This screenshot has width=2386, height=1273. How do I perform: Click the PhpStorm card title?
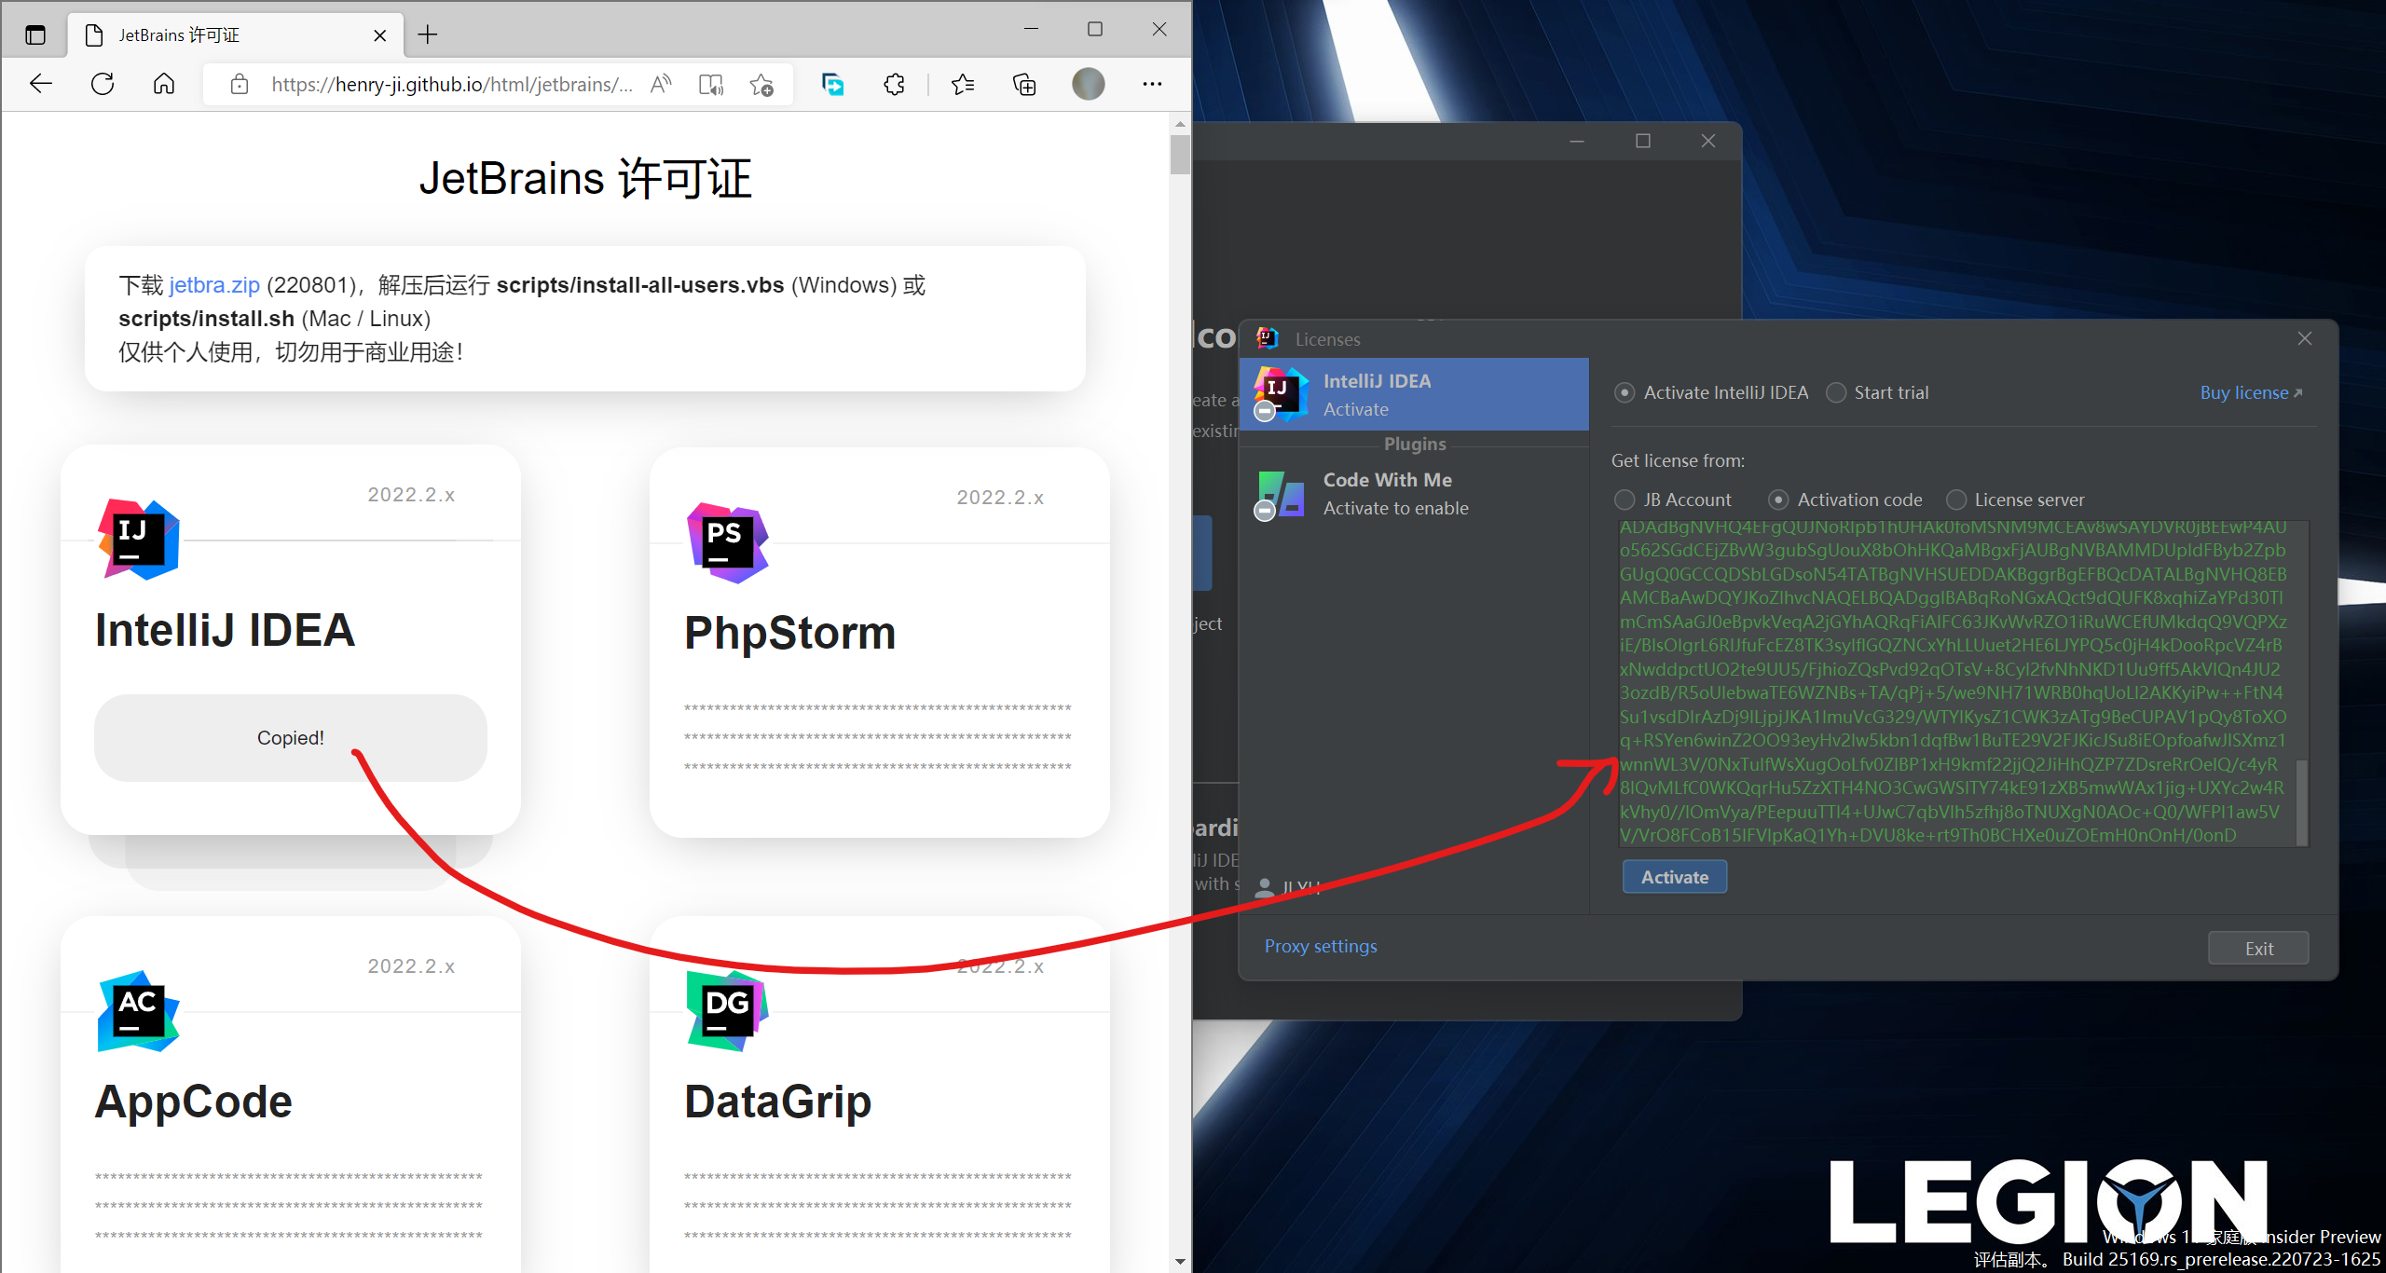coord(789,634)
